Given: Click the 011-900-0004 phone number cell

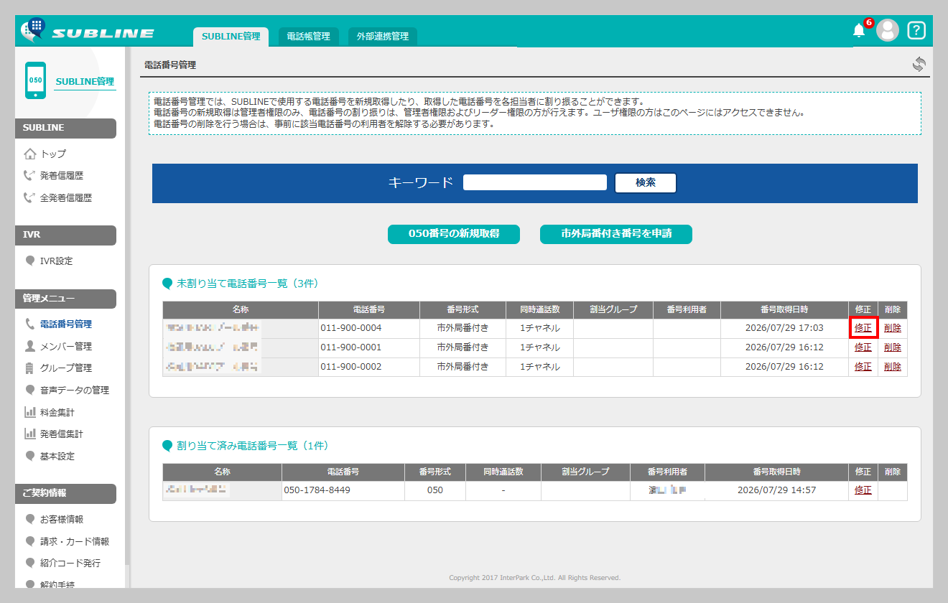Looking at the screenshot, I should 369,328.
